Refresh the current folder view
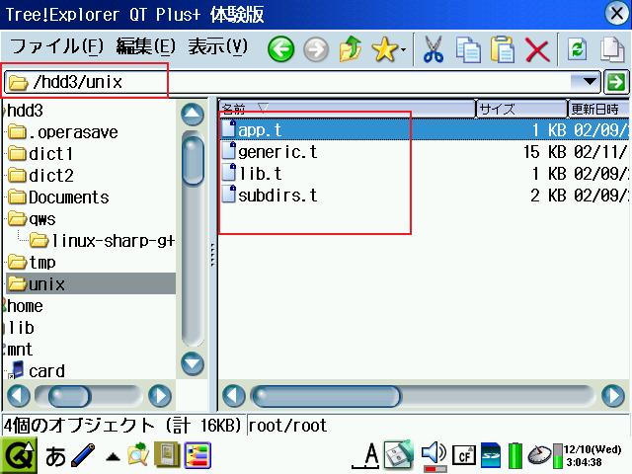 [577, 49]
